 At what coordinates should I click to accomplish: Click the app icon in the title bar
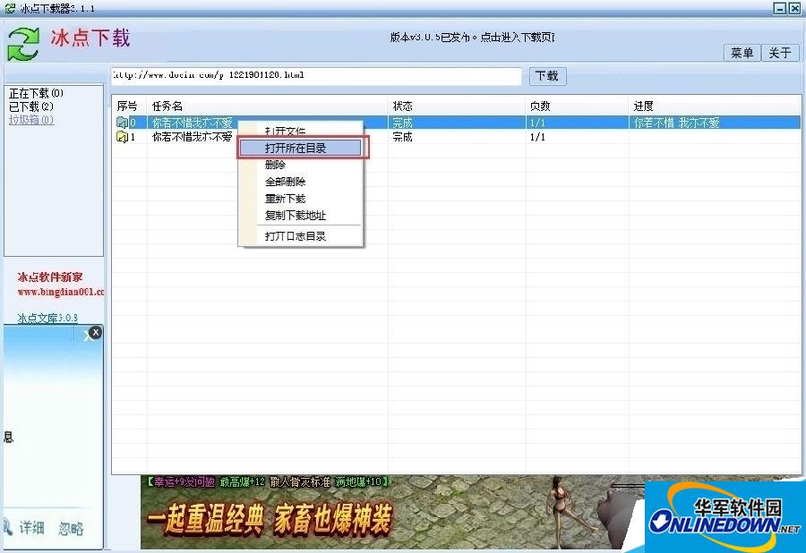10,8
